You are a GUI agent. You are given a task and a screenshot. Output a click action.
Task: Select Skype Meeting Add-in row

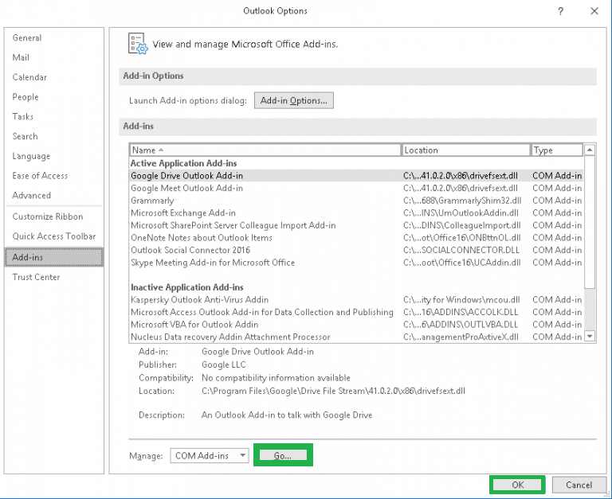[356, 263]
